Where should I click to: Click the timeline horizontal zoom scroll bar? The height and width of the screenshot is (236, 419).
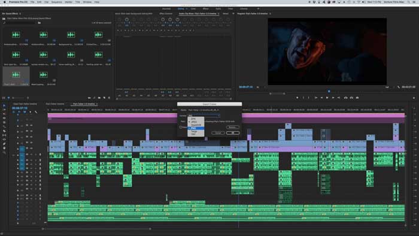(x=96, y=229)
